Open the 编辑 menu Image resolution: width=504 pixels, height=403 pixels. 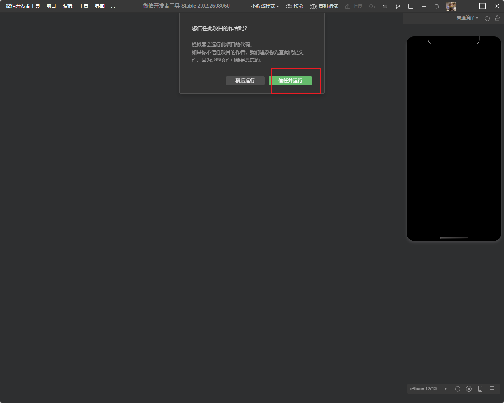click(x=67, y=6)
